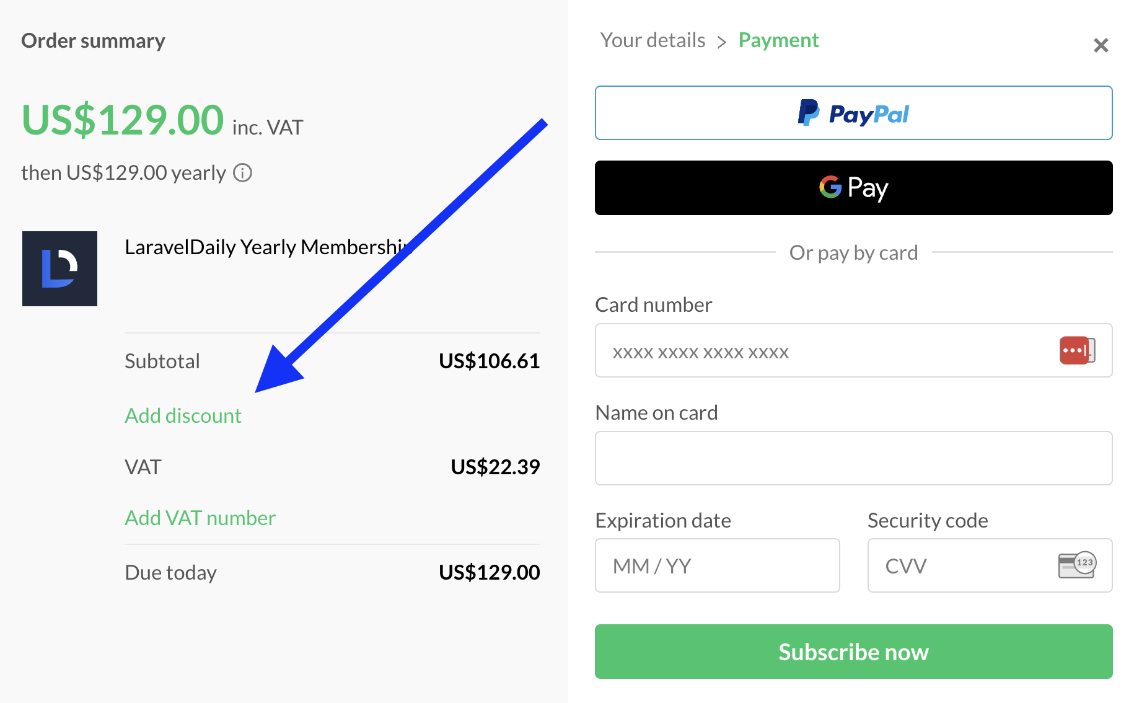The image size is (1134, 703).
Task: Focus the Expiration date MM / YY field
Action: (x=717, y=565)
